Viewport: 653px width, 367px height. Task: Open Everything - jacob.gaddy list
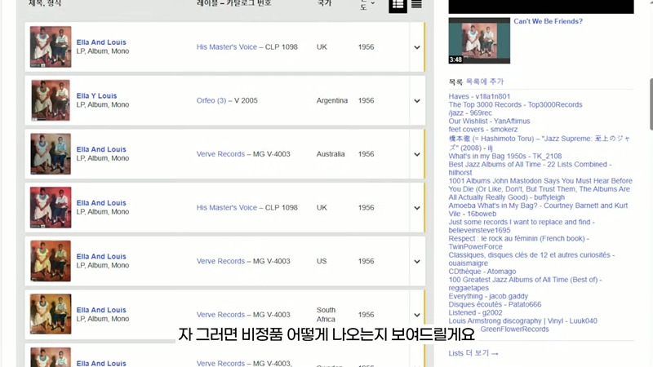488,296
